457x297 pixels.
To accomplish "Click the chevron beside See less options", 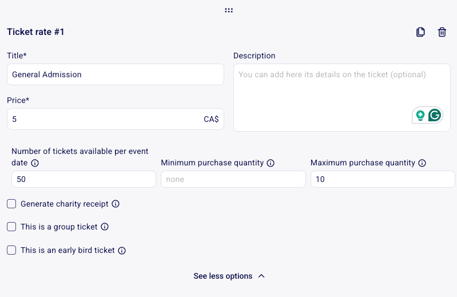I will (261, 276).
